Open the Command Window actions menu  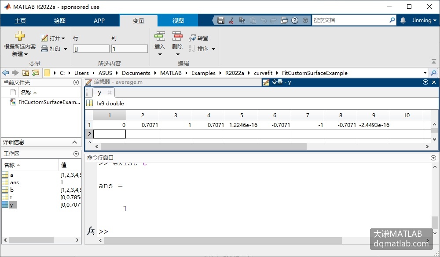[x=433, y=158]
